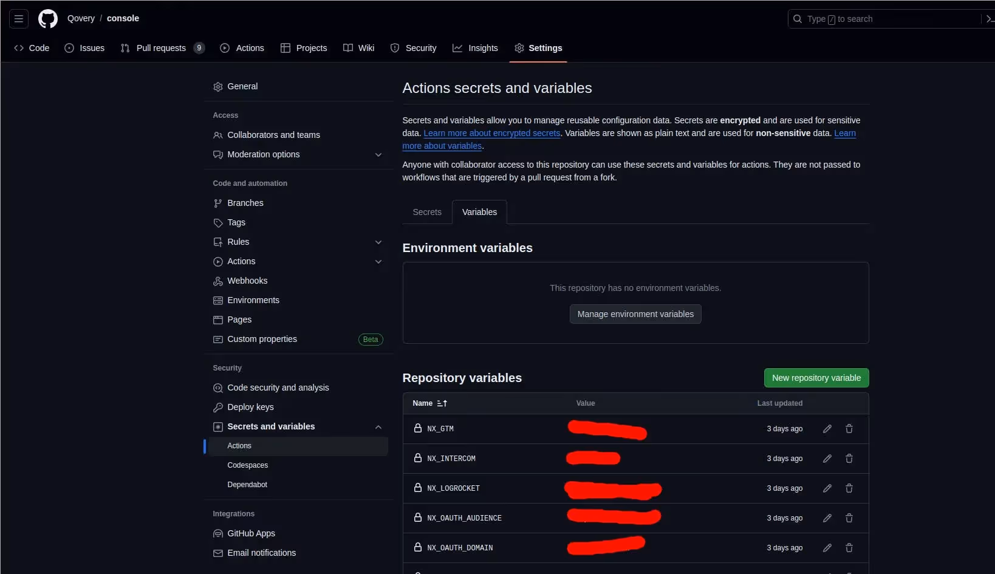The width and height of the screenshot is (995, 574).
Task: Expand the Rules sidebar section
Action: 378,242
